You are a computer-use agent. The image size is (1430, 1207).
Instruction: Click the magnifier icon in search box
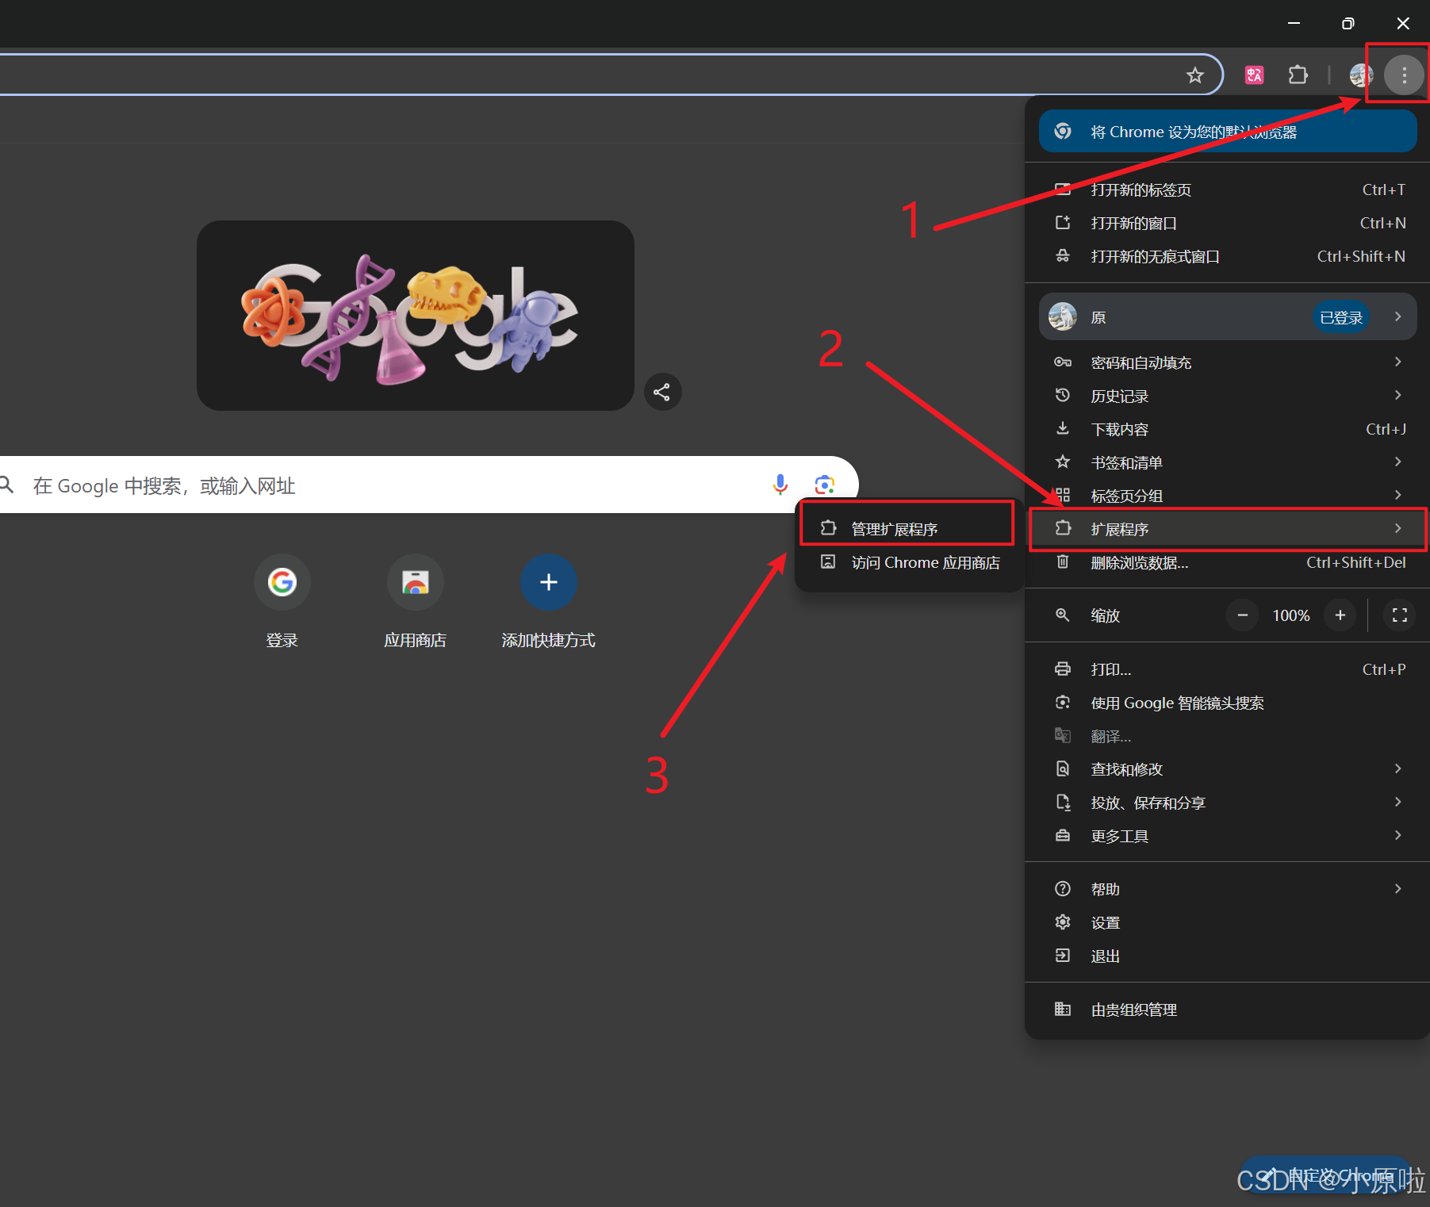click(x=6, y=485)
